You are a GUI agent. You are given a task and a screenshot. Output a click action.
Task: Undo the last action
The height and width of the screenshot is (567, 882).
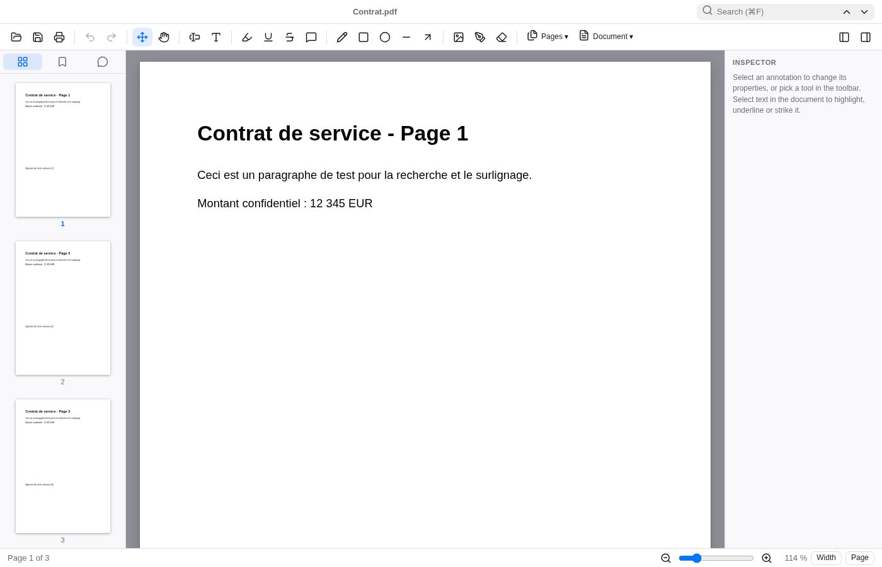90,37
